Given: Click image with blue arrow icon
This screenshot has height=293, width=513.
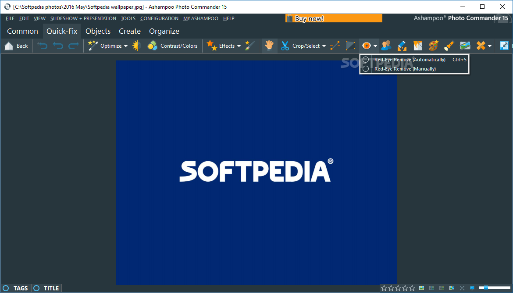Looking at the screenshot, I should pos(452,288).
